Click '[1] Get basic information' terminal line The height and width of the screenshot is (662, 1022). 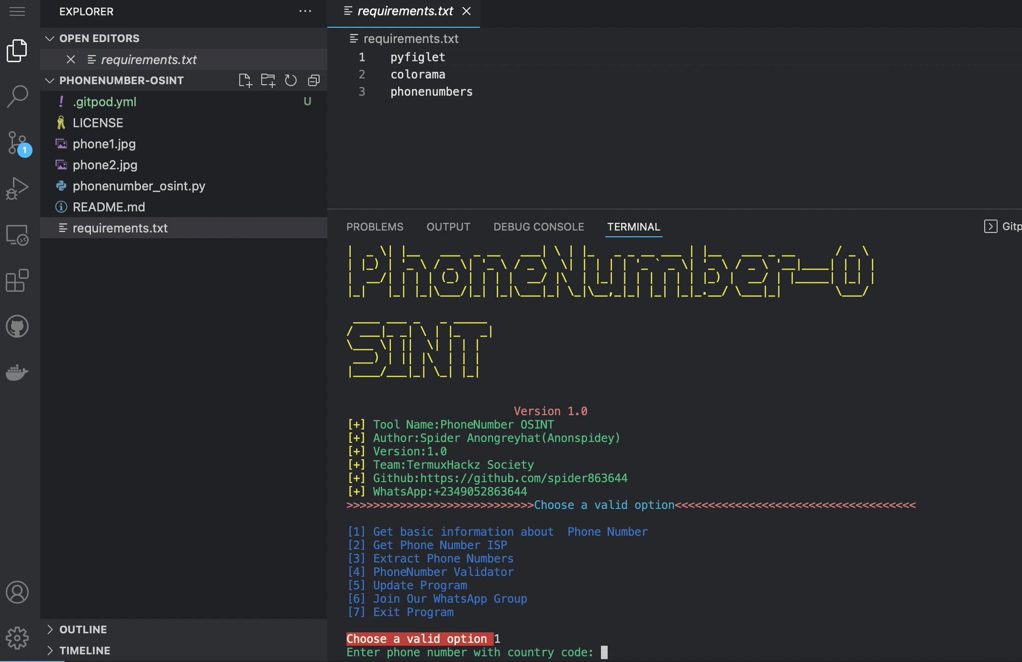pos(498,532)
